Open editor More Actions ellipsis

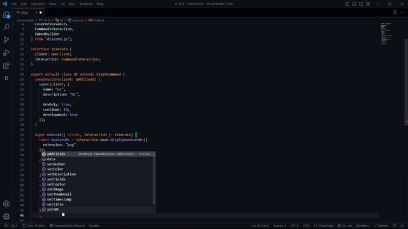pyautogui.click(x=402, y=13)
